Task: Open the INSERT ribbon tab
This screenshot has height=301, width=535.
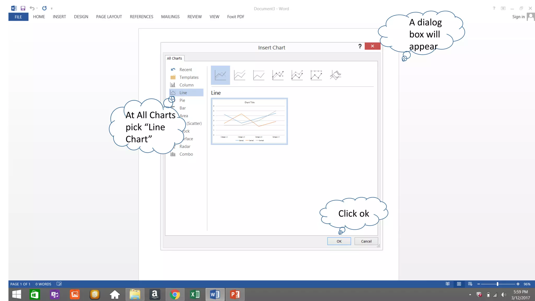Action: pos(59,17)
